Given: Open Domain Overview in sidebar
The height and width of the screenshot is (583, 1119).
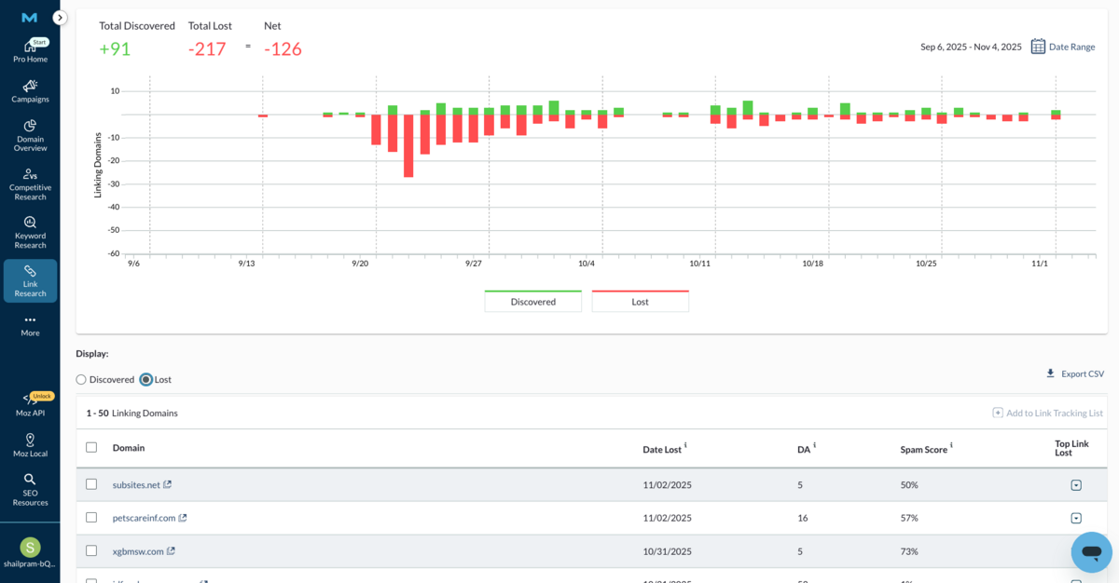Looking at the screenshot, I should (30, 136).
